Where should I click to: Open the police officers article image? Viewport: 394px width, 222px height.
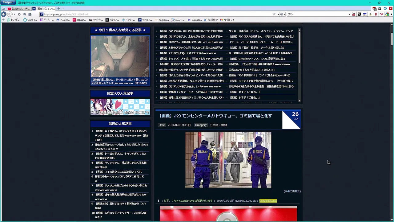point(228,160)
